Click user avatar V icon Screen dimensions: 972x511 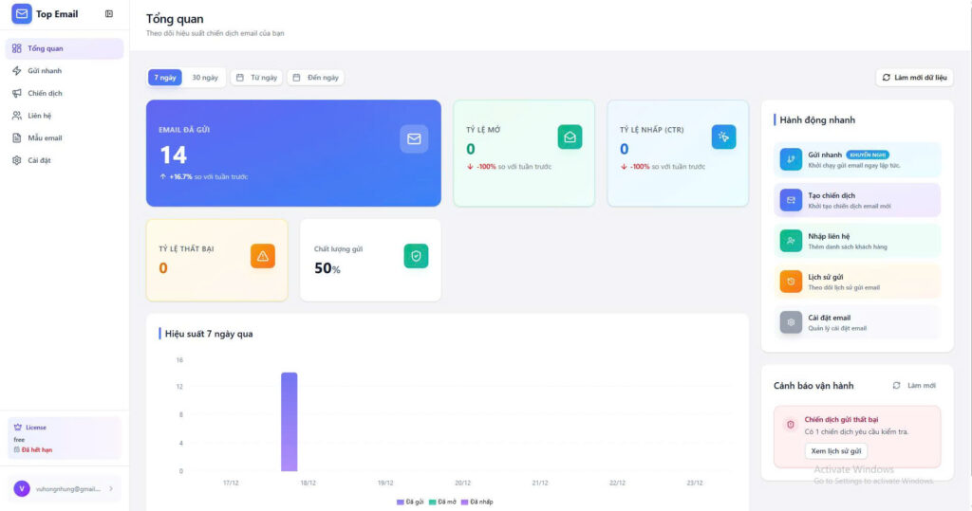pyautogui.click(x=22, y=488)
